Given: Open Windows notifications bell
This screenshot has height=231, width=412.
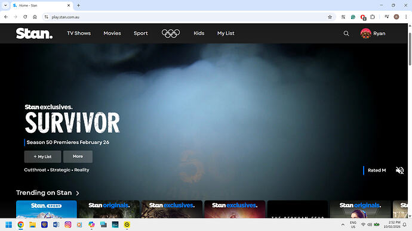Looking at the screenshot, I should pos(405,224).
